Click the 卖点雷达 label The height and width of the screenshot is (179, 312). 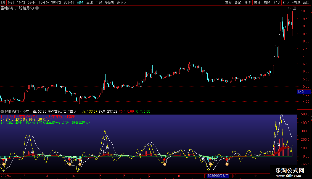click(55, 112)
